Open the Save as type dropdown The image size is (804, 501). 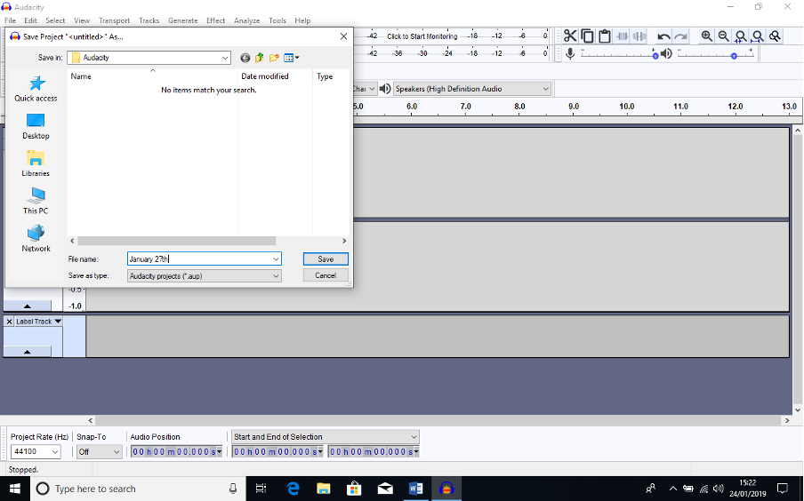pyautogui.click(x=276, y=276)
